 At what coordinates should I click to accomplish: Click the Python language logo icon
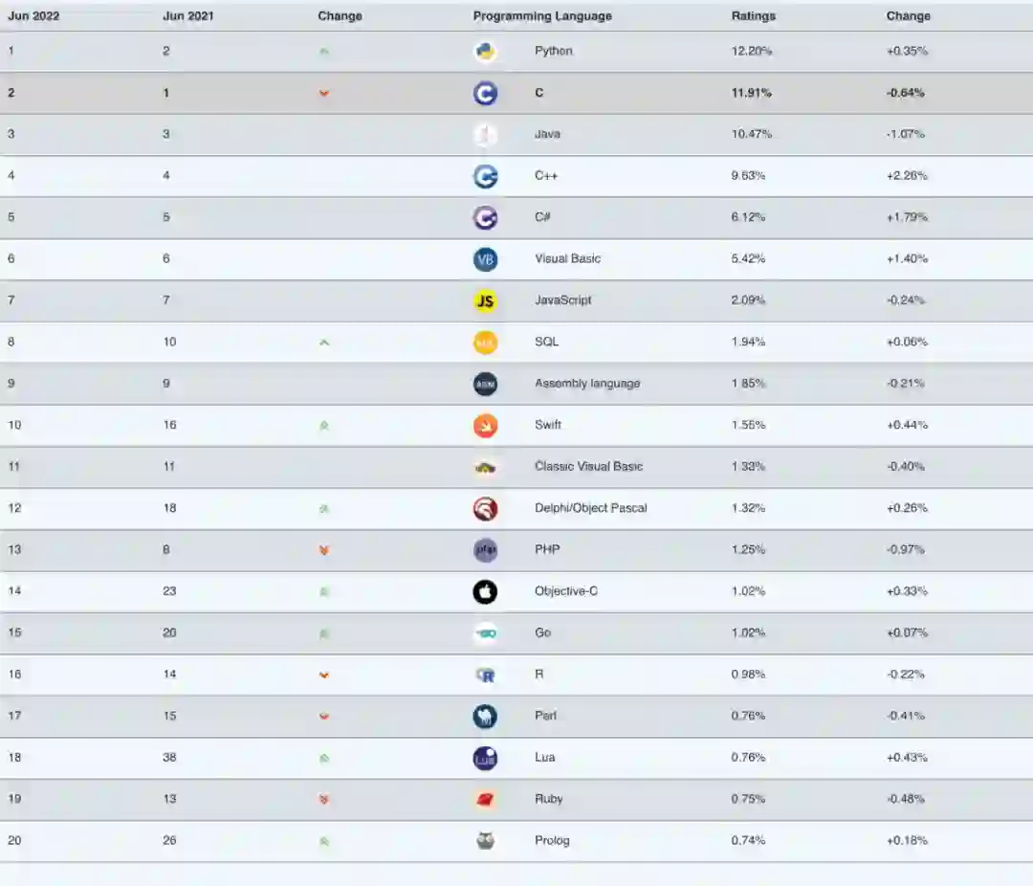[485, 52]
